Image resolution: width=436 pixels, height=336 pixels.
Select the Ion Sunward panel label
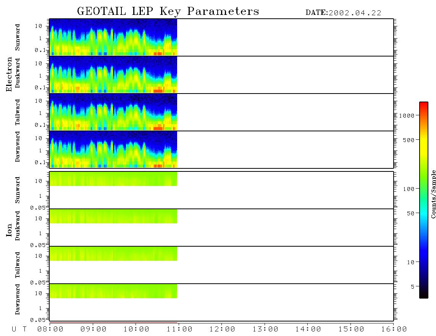pos(18,190)
